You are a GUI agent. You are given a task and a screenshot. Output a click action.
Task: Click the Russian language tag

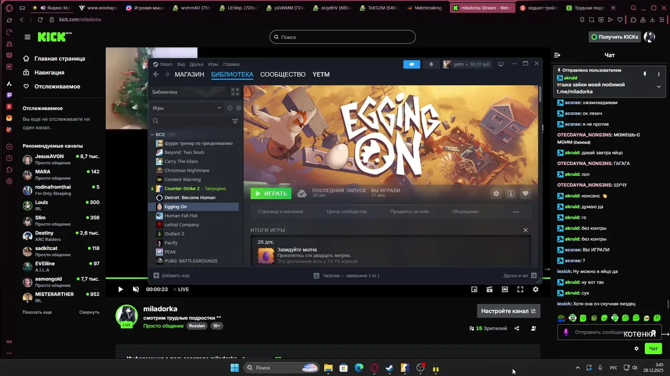click(x=197, y=326)
